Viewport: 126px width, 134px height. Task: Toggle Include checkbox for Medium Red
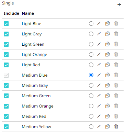(x=6, y=116)
